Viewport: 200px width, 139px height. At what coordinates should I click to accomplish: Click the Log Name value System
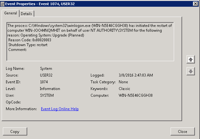[46, 69]
